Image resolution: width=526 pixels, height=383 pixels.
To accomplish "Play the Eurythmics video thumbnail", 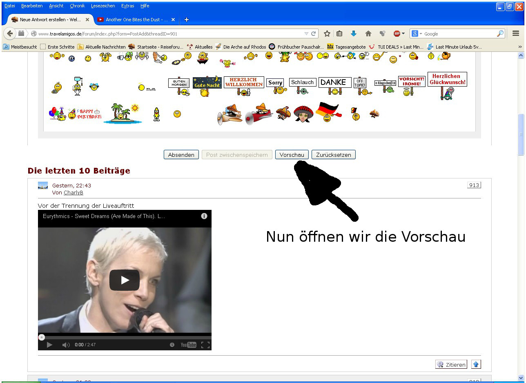I will point(125,280).
